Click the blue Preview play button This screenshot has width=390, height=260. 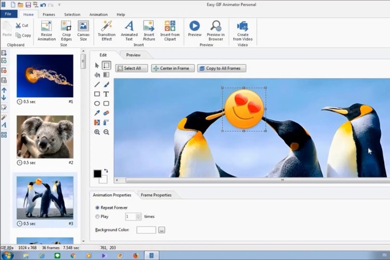pos(195,29)
